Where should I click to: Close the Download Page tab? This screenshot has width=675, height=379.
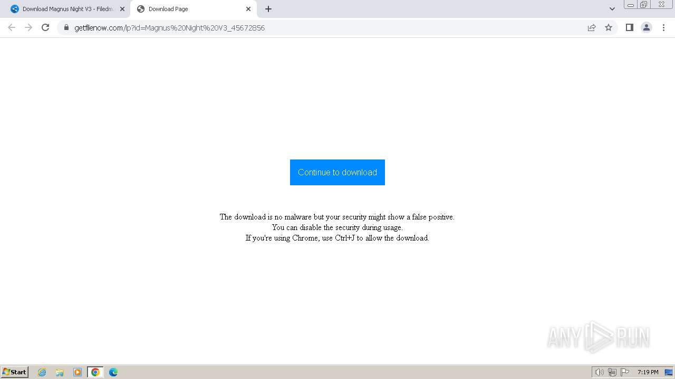248,9
